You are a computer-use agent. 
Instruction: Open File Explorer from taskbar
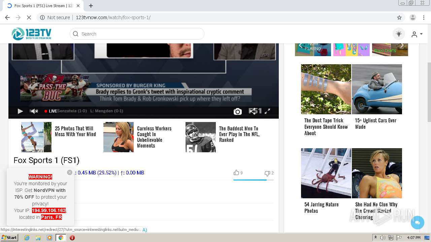click(x=38, y=238)
